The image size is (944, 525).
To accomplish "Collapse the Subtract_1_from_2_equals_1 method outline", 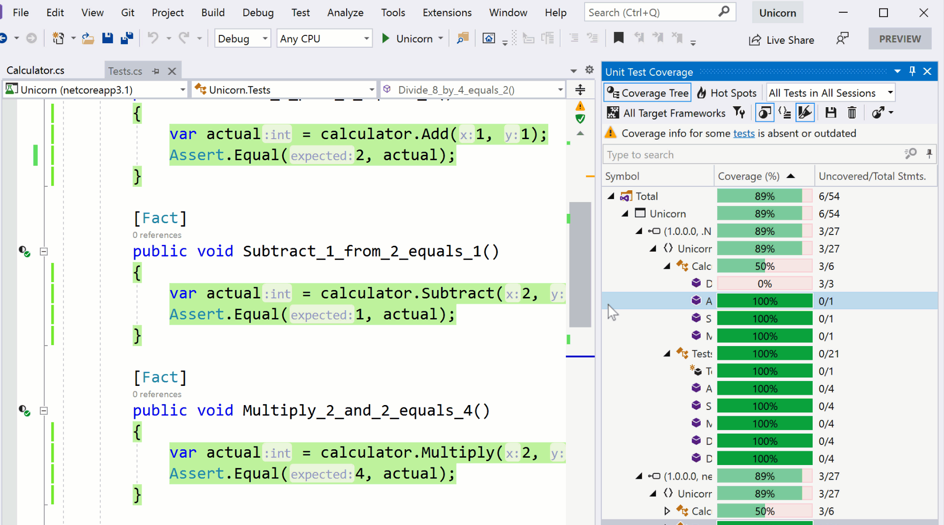I will (x=44, y=251).
